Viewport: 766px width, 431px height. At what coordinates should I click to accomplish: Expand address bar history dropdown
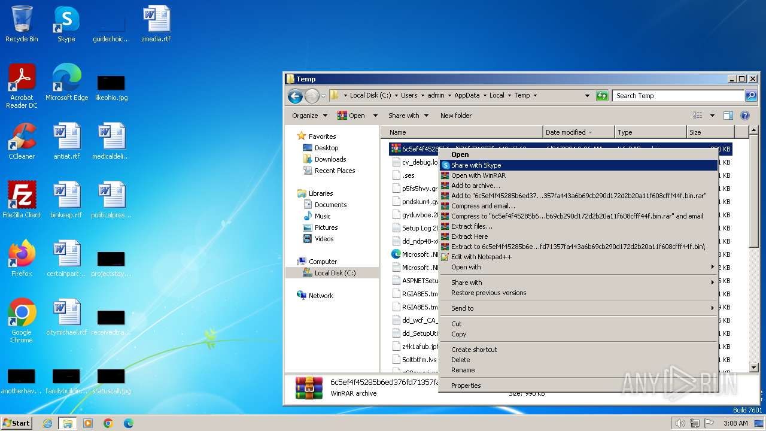587,96
